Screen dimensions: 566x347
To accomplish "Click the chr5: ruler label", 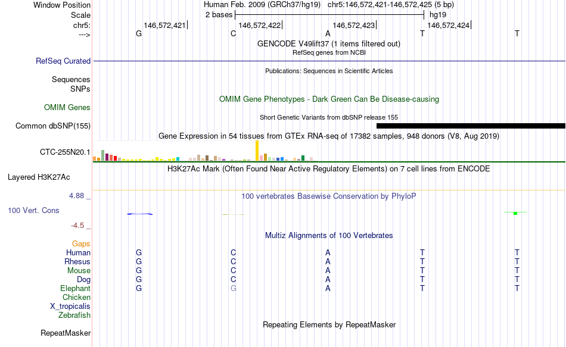I will pos(82,25).
